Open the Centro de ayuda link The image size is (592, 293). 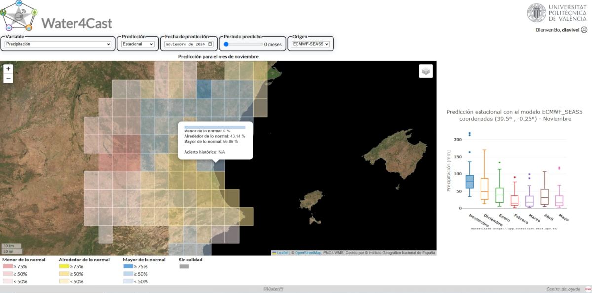(x=564, y=289)
